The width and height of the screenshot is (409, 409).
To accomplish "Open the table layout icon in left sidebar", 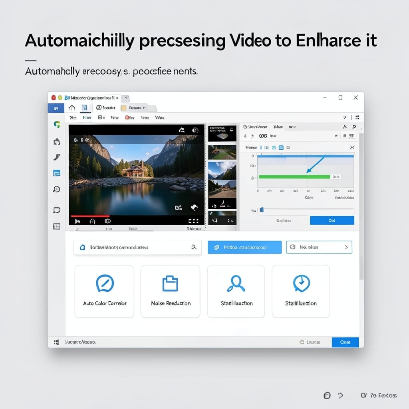I will [57, 226].
